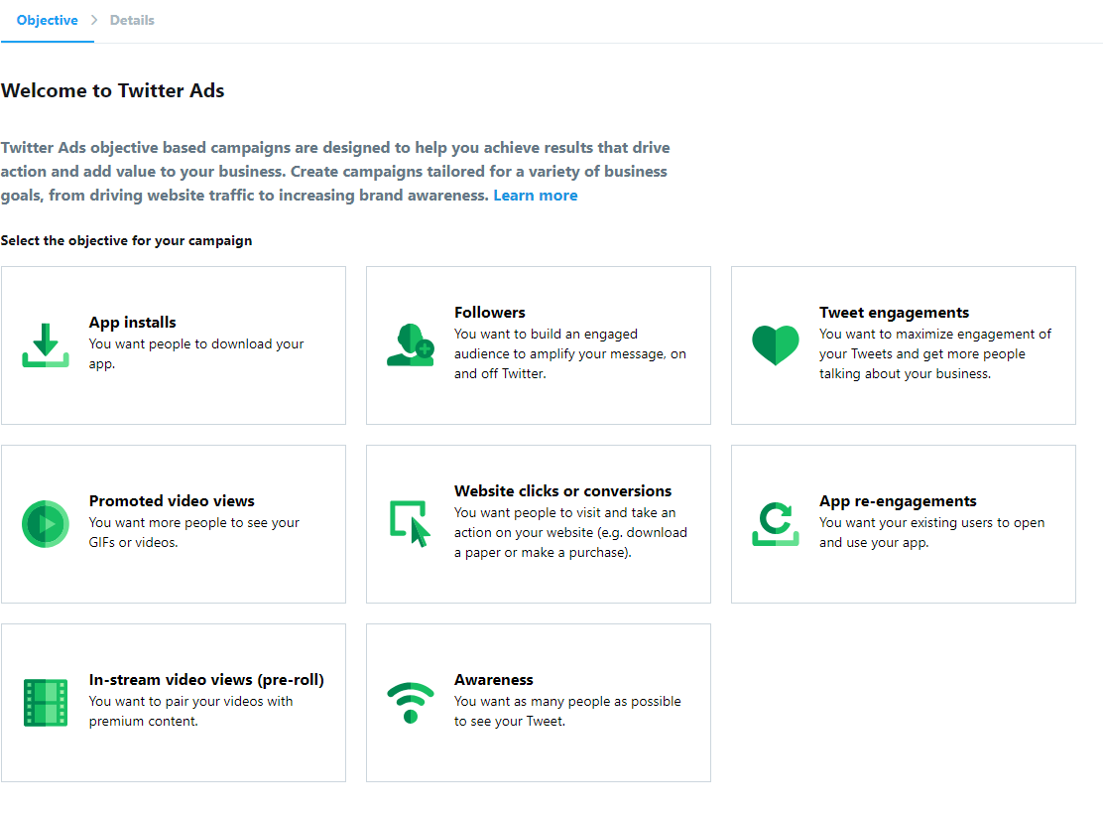The image size is (1103, 815).
Task: Select In-stream video views (pre-roll) title
Action: [206, 680]
